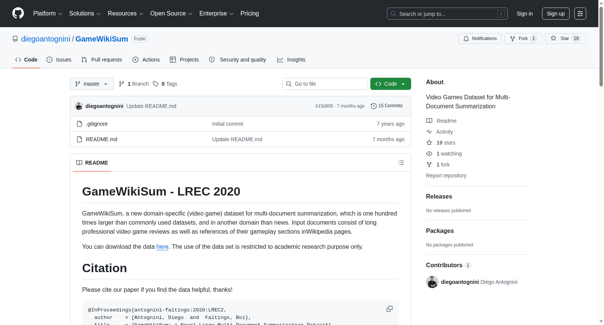Image resolution: width=604 pixels, height=325 pixels.
Task: View the 15 Commits history
Action: click(x=387, y=106)
